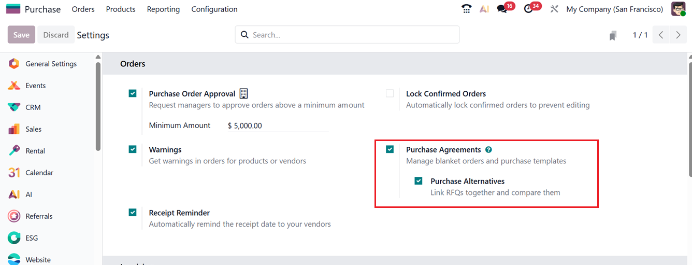Open the Reporting menu

[163, 9]
